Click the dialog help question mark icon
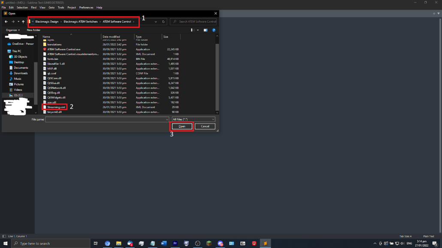 214,30
